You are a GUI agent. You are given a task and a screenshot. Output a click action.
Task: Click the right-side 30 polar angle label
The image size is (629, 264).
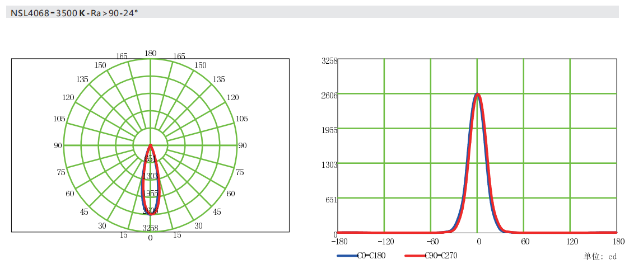coord(198,225)
